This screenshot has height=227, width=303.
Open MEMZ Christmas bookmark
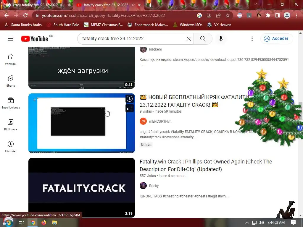[103, 25]
